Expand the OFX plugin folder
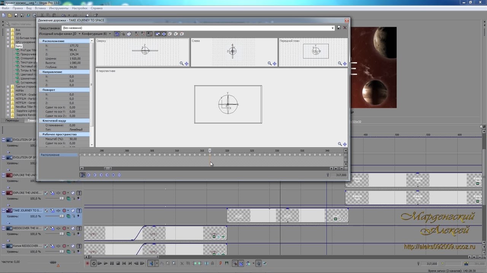Screen dimensions: 487x273 click(x=8, y=34)
